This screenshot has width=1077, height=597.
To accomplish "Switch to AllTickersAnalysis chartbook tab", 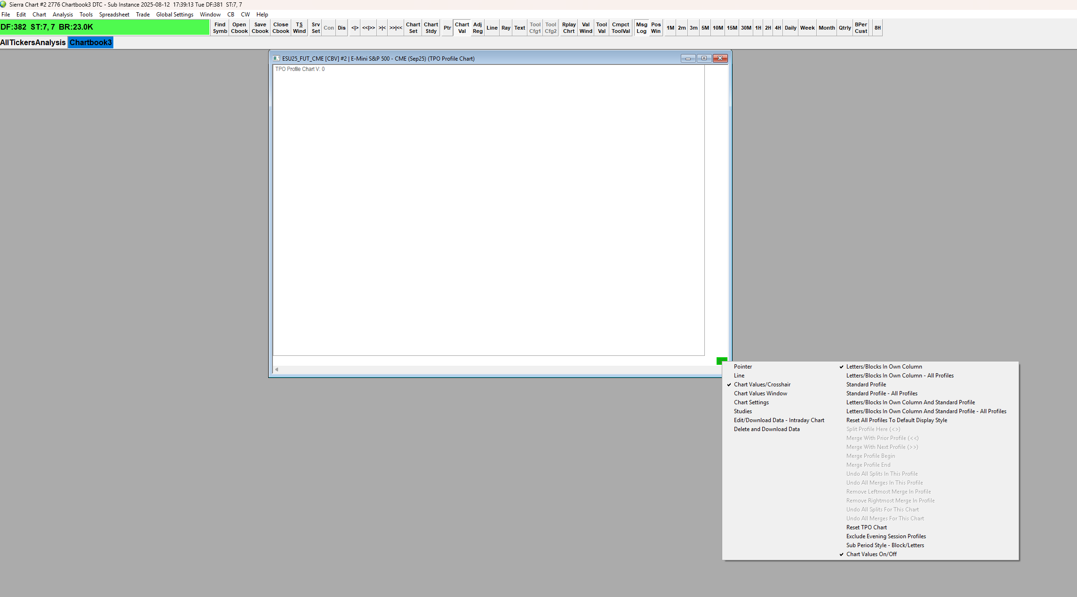I will click(33, 42).
